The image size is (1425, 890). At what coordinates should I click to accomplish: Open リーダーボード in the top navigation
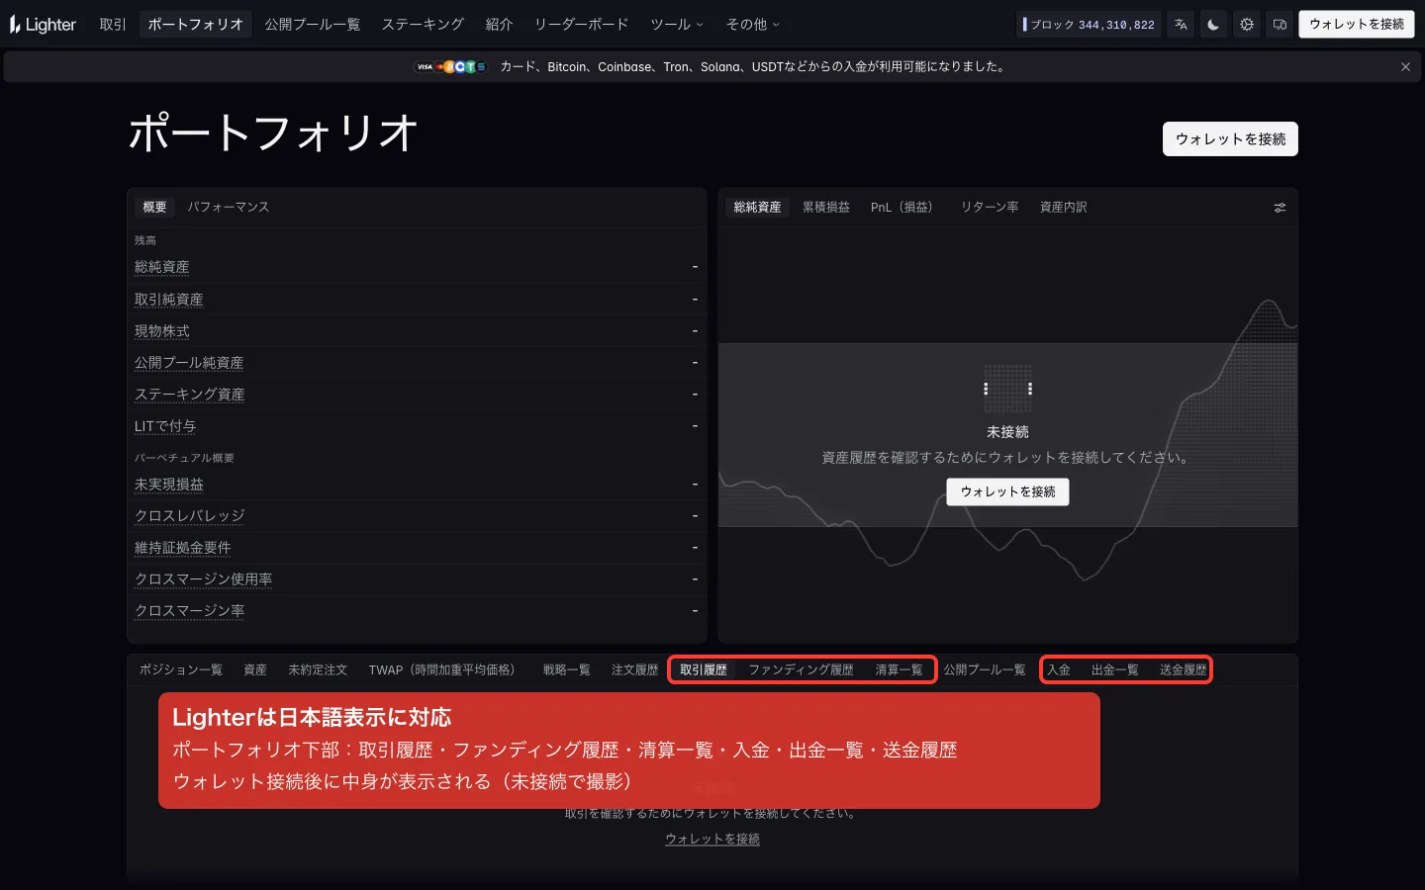pos(581,25)
